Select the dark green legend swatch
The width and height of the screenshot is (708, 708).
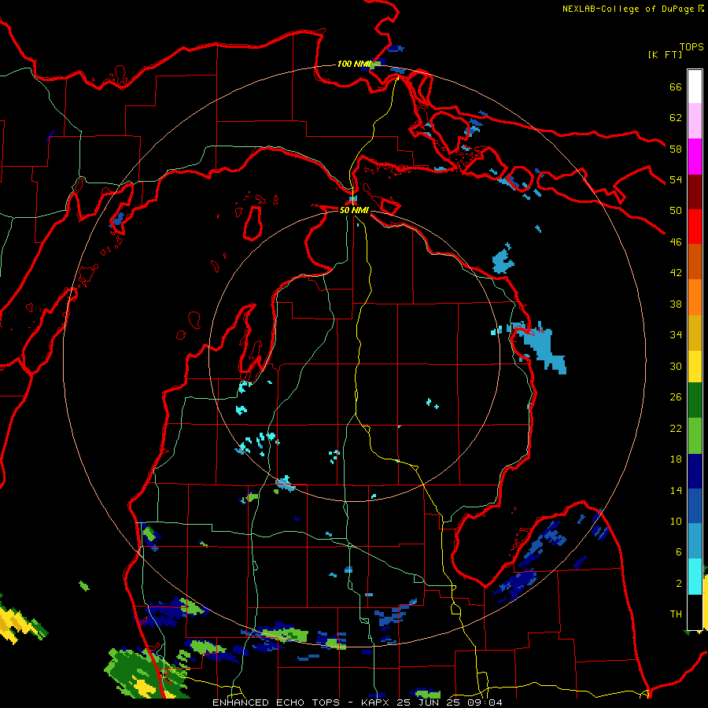point(695,400)
